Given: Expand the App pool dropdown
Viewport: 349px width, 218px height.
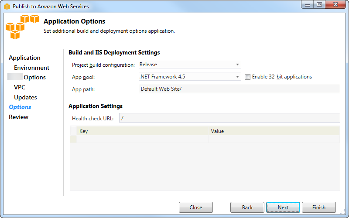Looking at the screenshot, I should coord(190,77).
